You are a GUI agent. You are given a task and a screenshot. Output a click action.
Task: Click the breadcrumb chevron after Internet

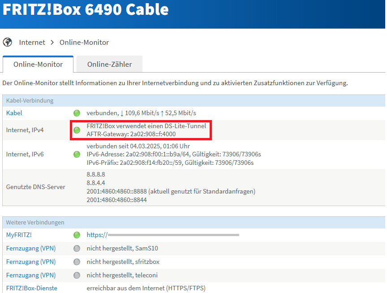[52, 43]
